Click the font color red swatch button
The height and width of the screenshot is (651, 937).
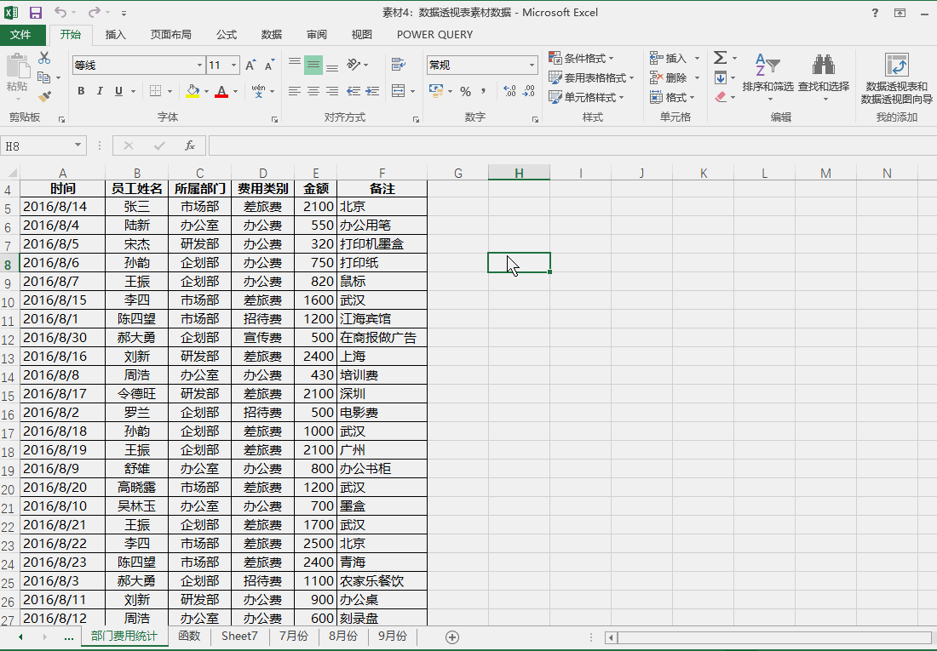tap(221, 91)
